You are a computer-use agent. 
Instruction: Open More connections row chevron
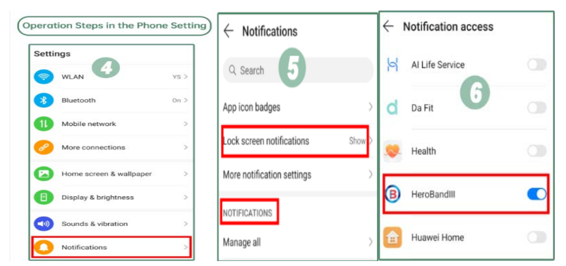point(186,147)
